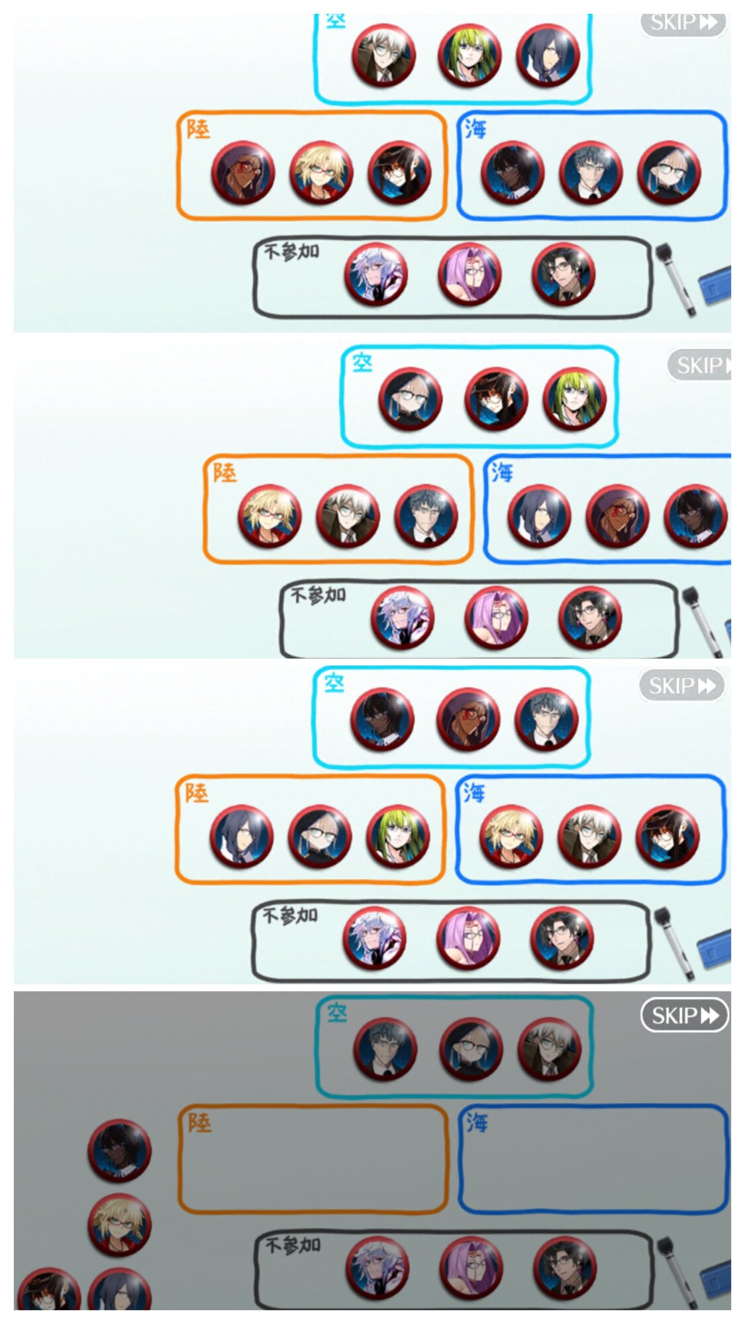Grab blonde badge left of the empty 陸 box

(120, 1225)
